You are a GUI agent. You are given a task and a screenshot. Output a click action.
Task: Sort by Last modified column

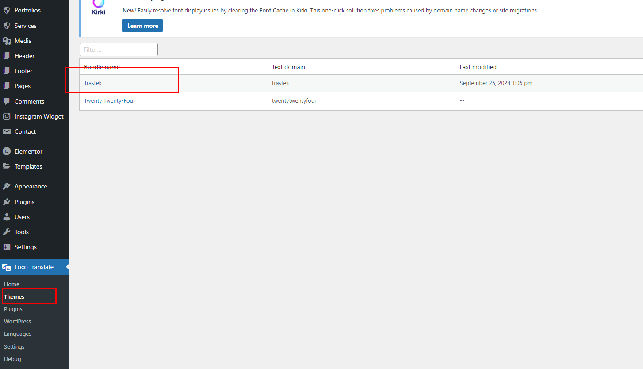[x=478, y=67]
